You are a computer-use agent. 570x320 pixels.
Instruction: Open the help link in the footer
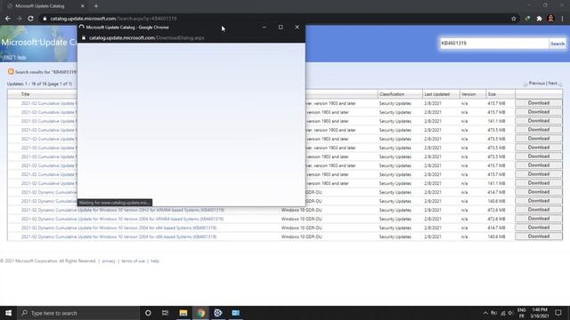pyautogui.click(x=155, y=260)
